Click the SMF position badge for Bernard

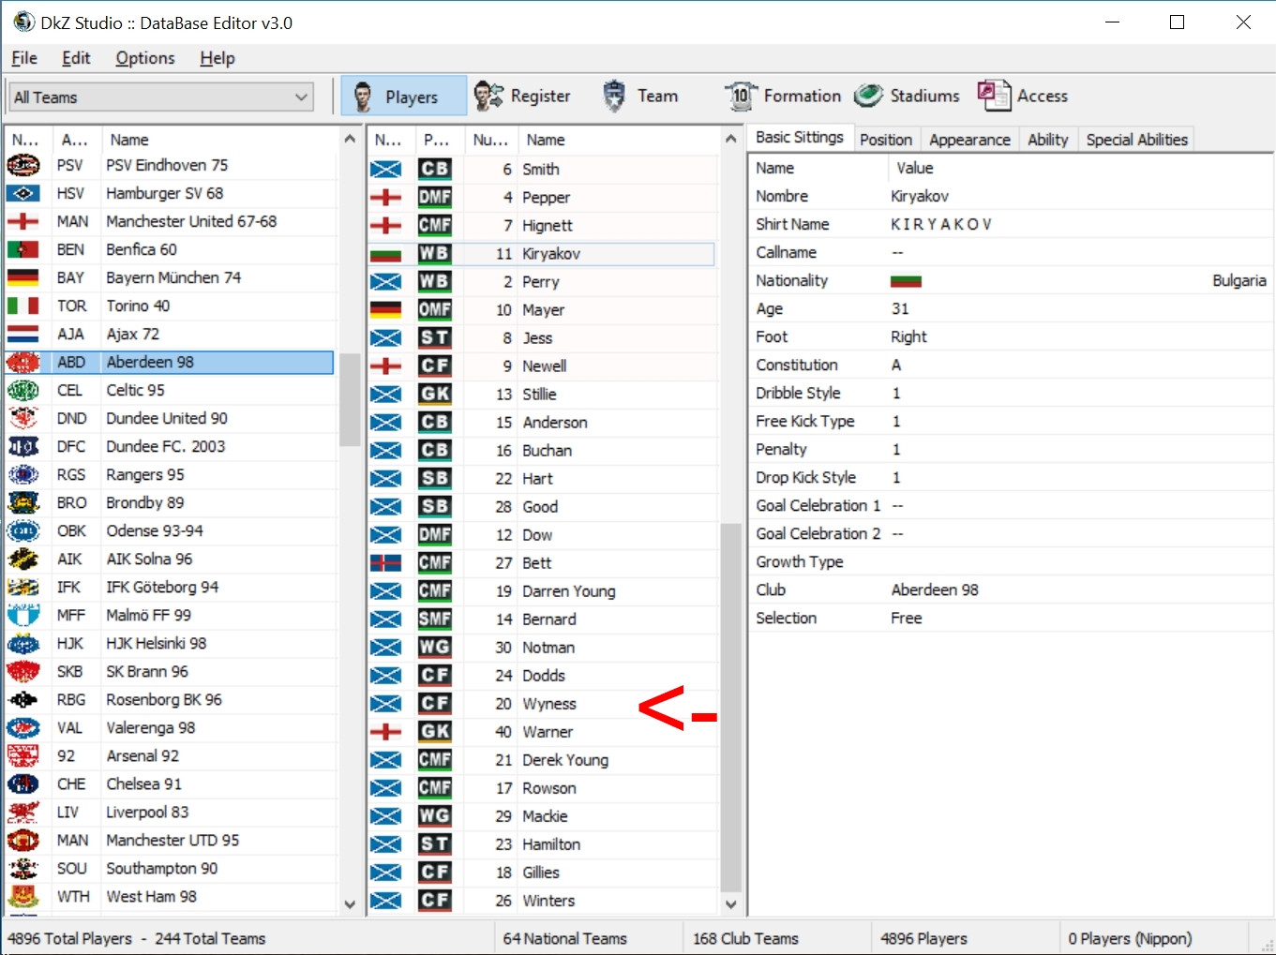435,619
